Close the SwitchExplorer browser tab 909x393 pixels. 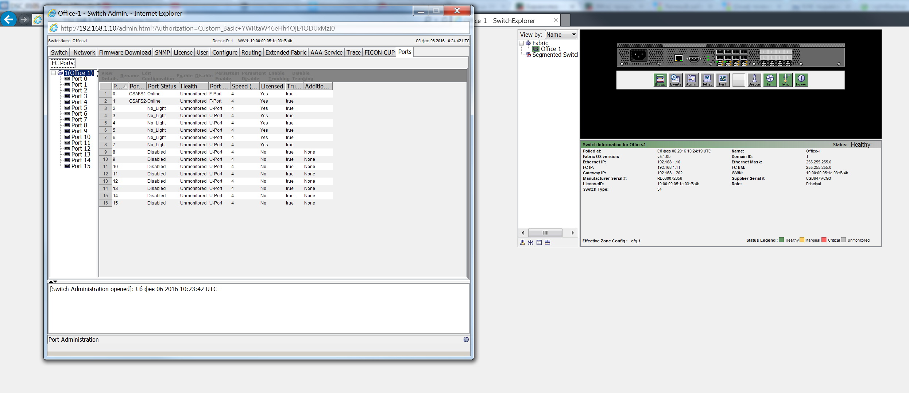(556, 20)
